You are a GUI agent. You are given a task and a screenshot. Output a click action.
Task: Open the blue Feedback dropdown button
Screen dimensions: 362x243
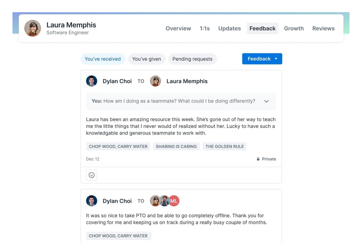point(262,59)
